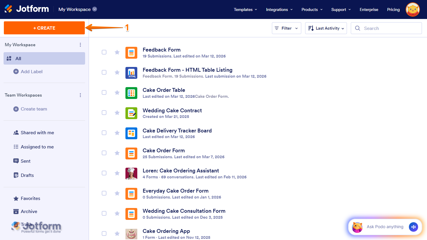Screen dimensions: 427x240
Task: Open the Loren Cake Ordering Assistant avatar icon
Action: tap(131, 173)
